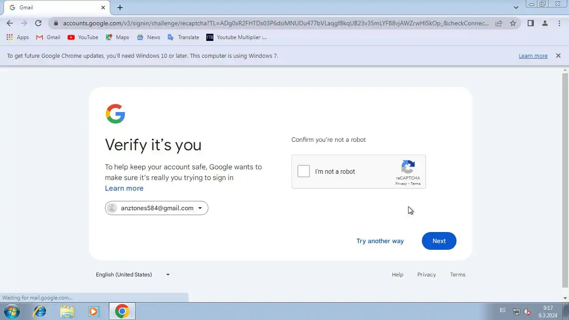Image resolution: width=569 pixels, height=320 pixels.
Task: Open the Privacy footer link
Action: point(426,275)
